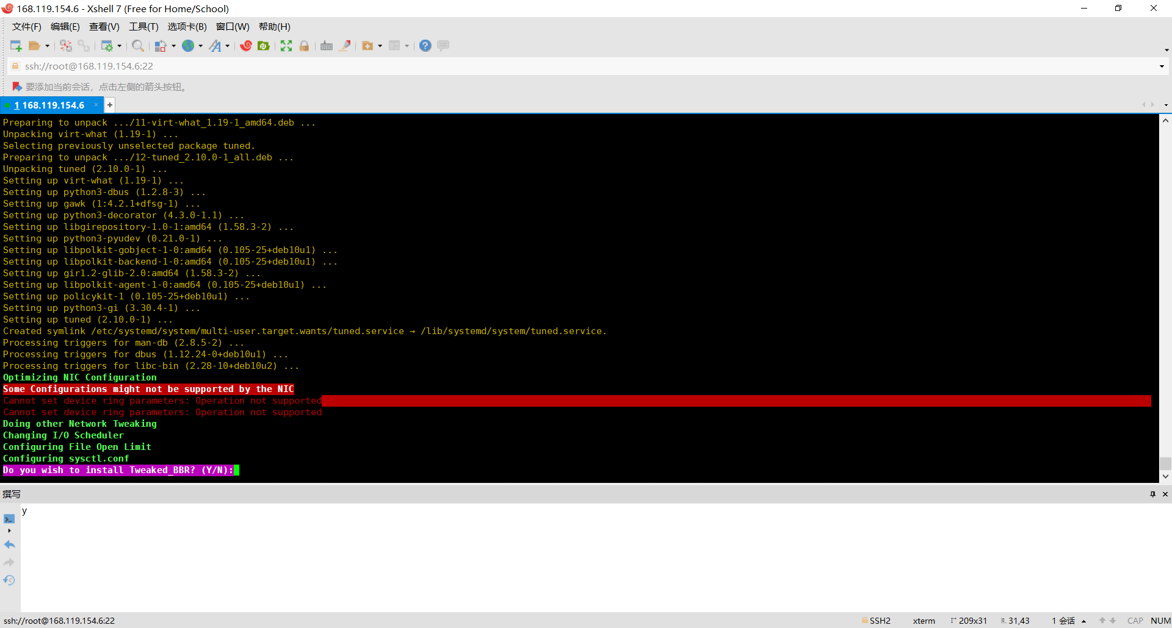Toggle send-to-terminal mode in compose pane

pos(9,519)
